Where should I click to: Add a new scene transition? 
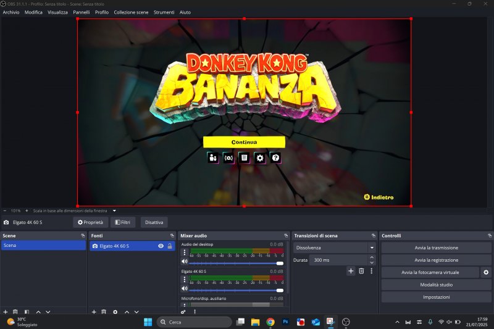[351, 271]
